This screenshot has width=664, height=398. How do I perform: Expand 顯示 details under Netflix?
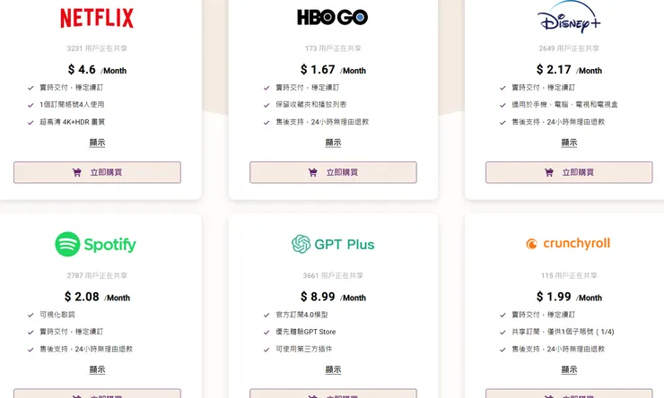[97, 143]
